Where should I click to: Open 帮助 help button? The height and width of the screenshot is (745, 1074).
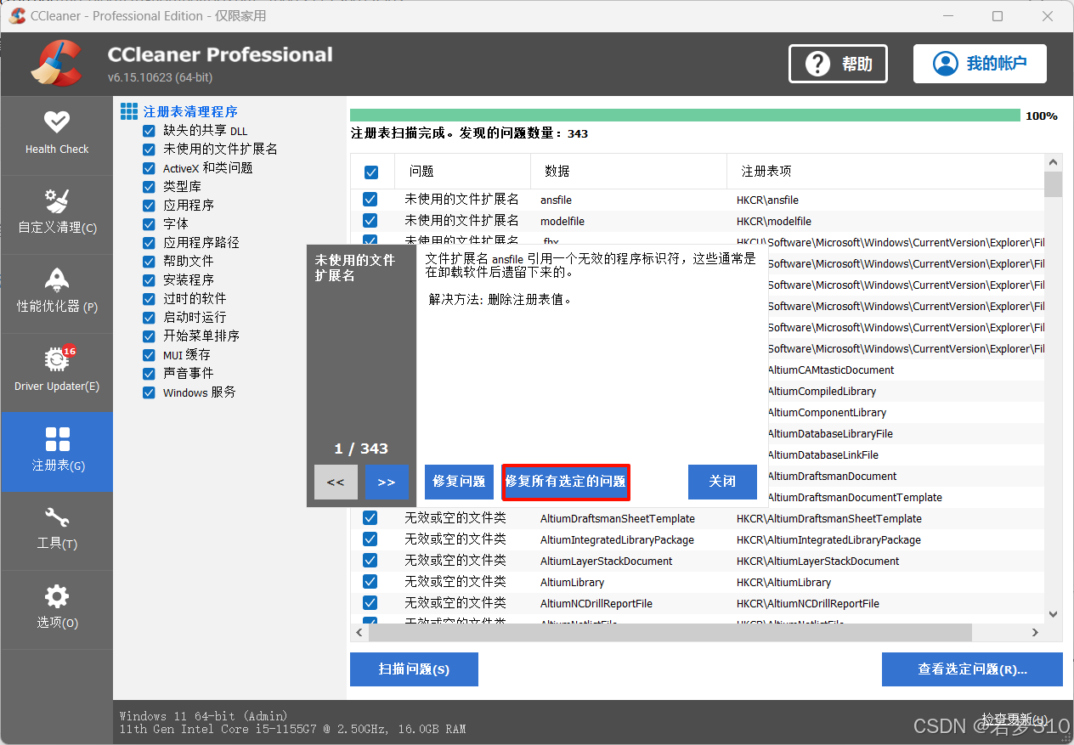pyautogui.click(x=838, y=64)
